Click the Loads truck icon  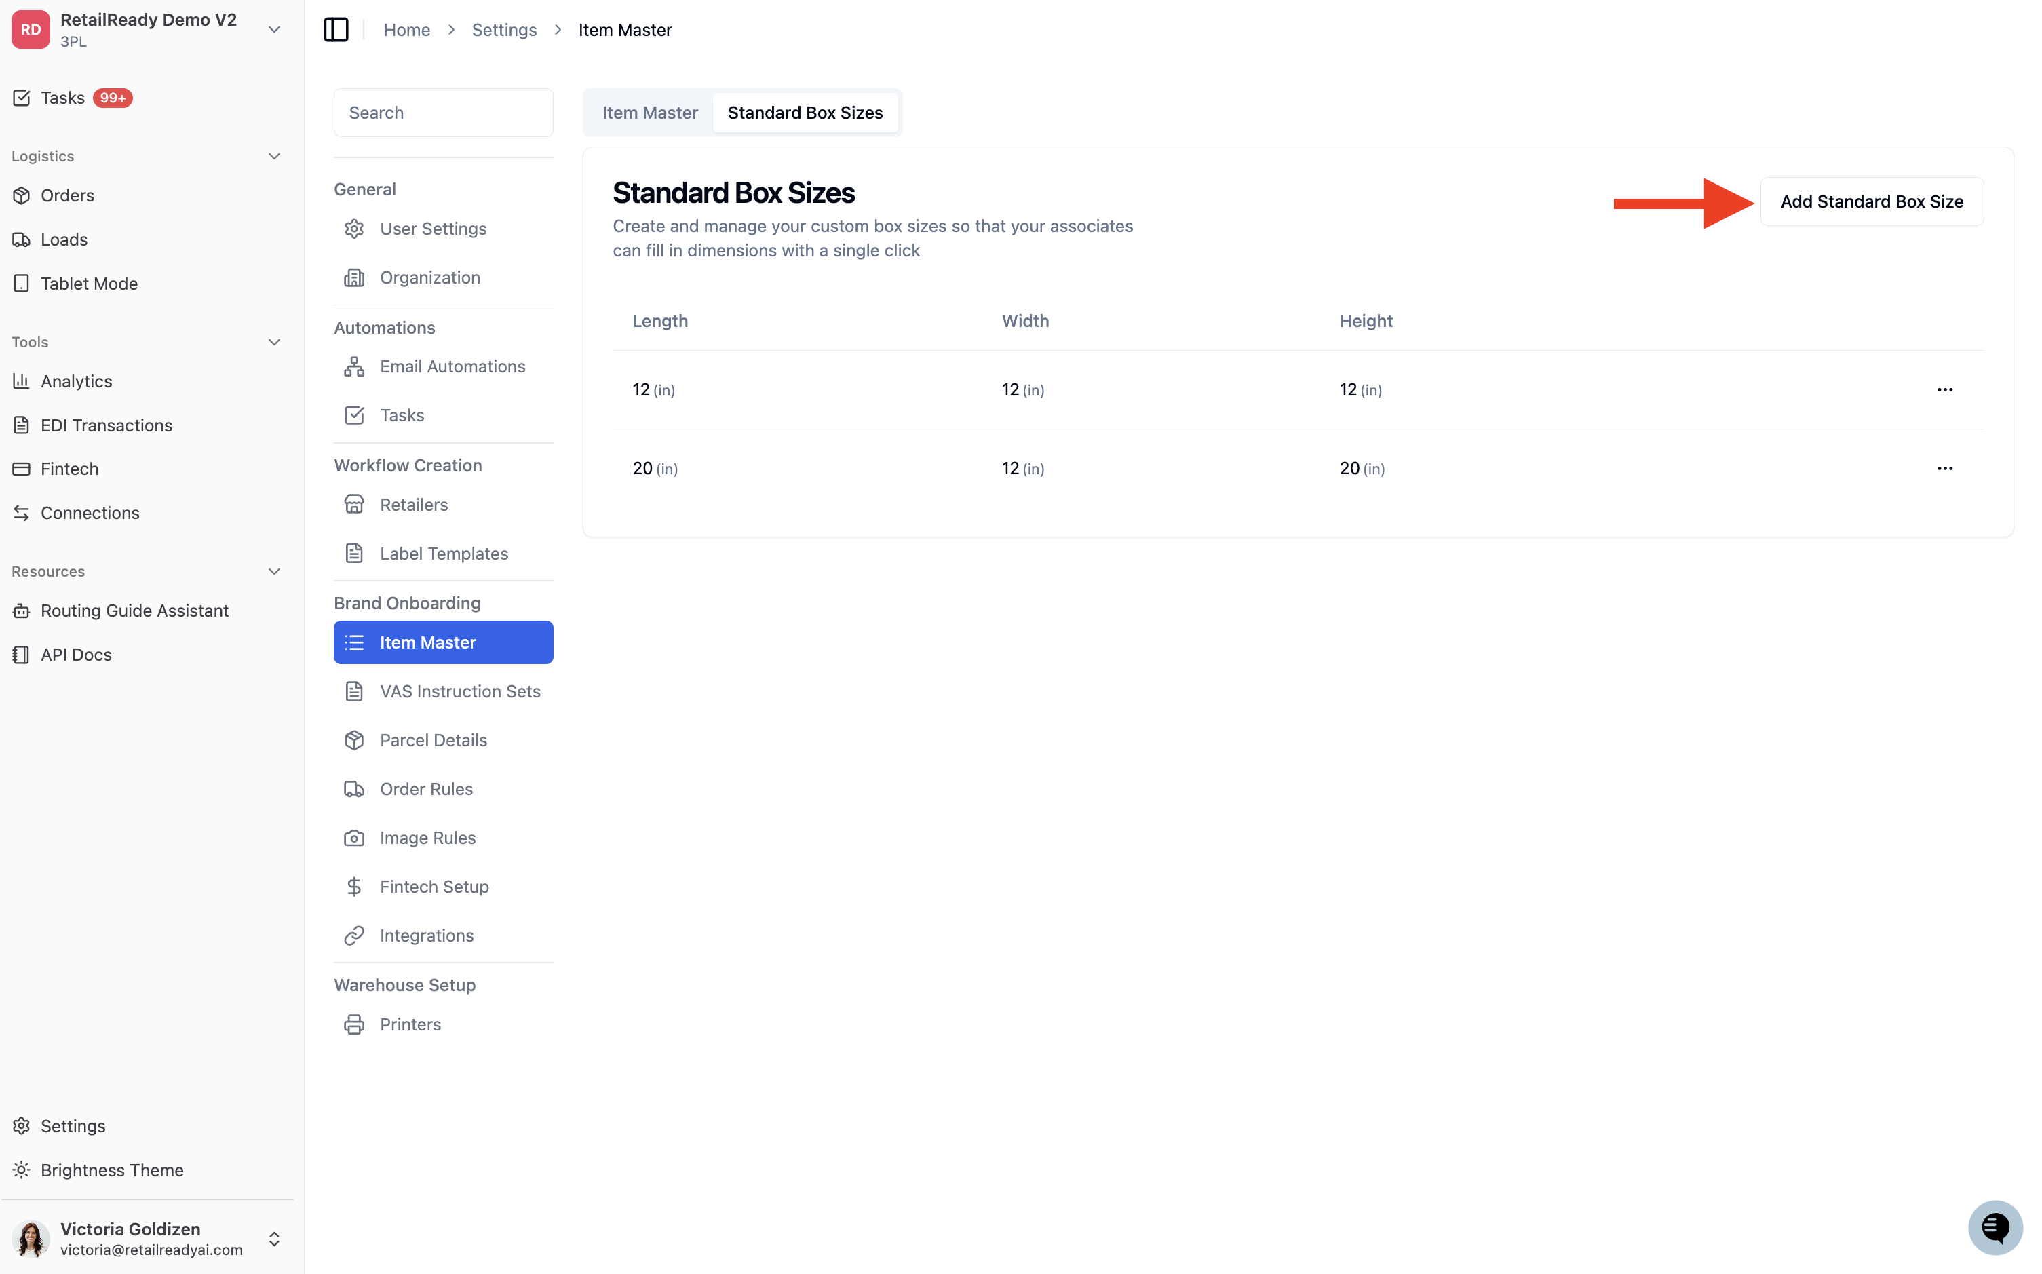point(22,239)
